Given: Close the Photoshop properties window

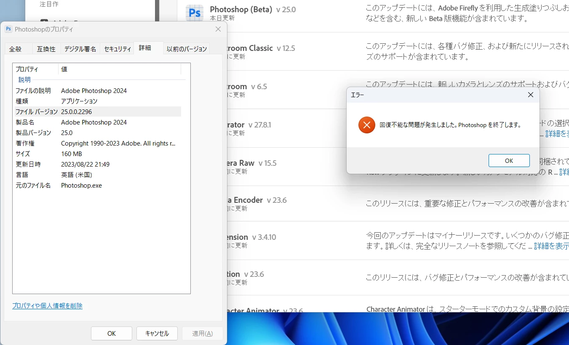Looking at the screenshot, I should coord(218,29).
